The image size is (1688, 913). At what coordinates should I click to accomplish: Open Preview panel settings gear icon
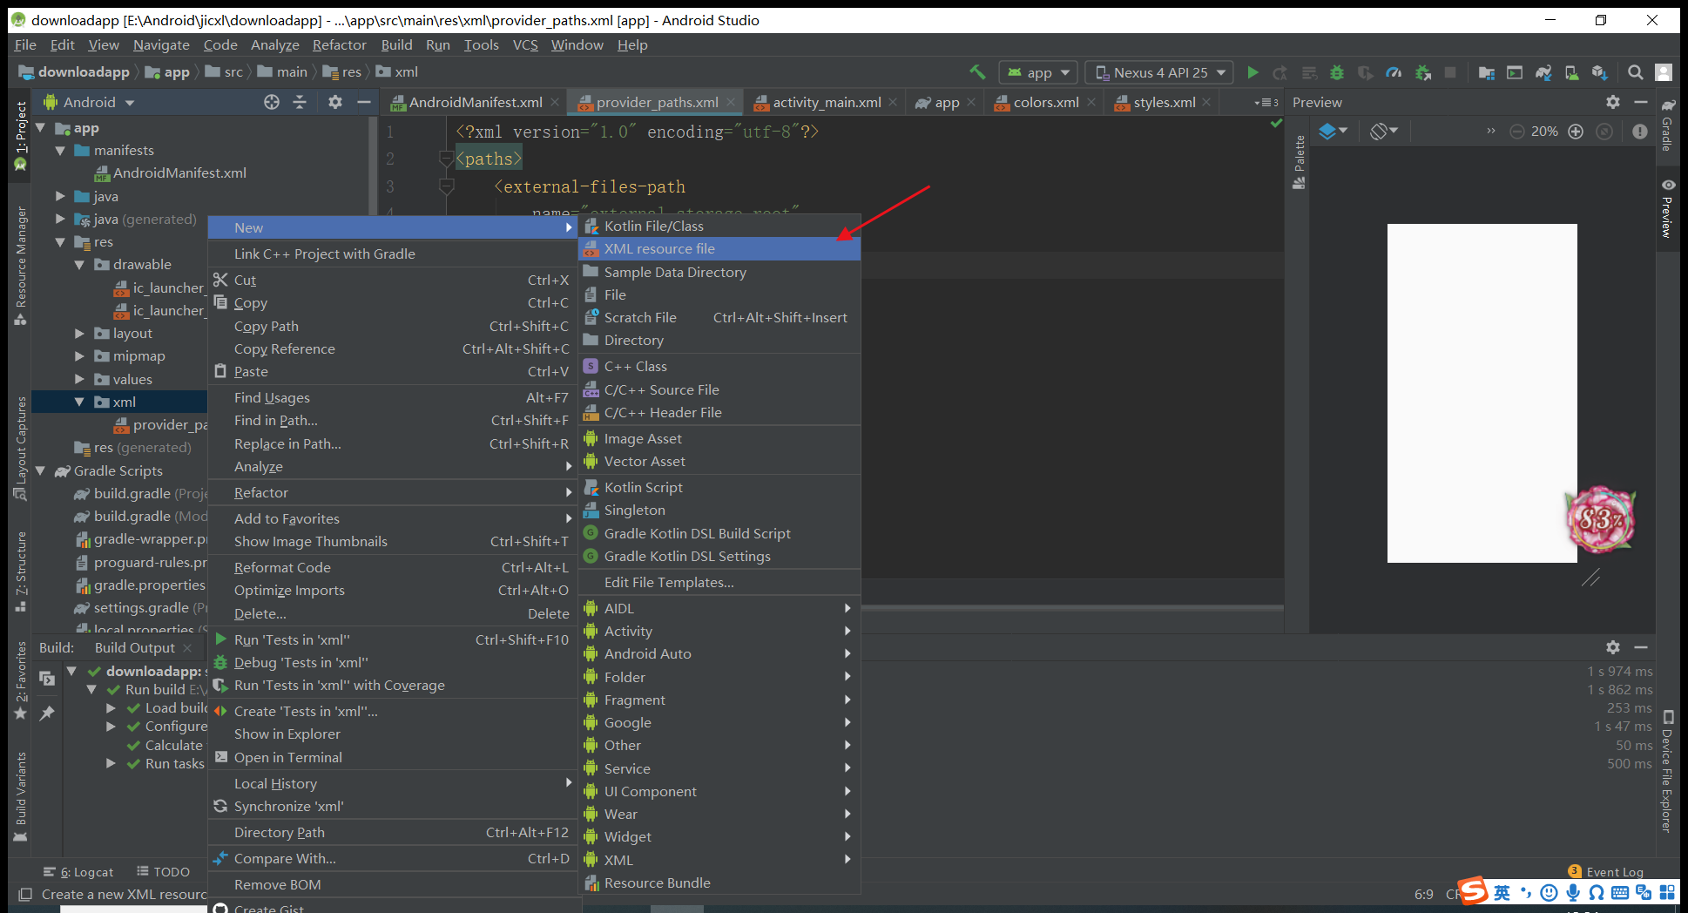click(x=1613, y=102)
